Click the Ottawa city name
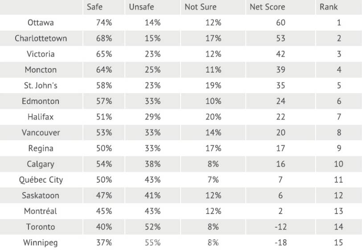 pos(41,23)
